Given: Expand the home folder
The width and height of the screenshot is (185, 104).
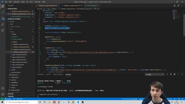Looking at the screenshot, I should [14, 34].
